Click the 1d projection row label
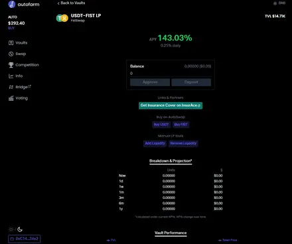 click(121, 181)
